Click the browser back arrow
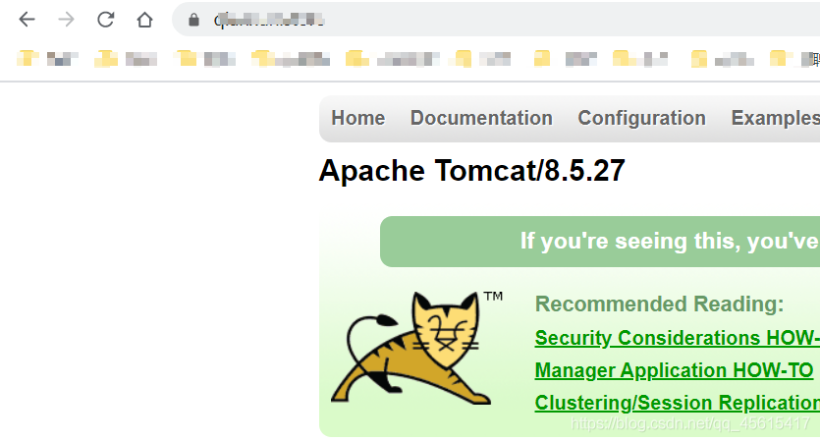The image size is (820, 442). pyautogui.click(x=27, y=20)
